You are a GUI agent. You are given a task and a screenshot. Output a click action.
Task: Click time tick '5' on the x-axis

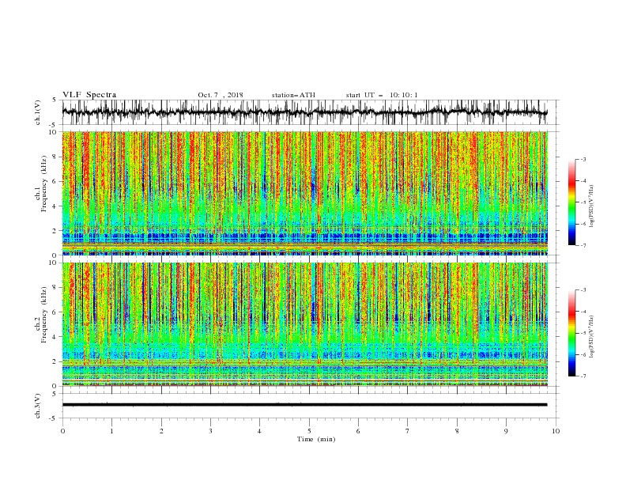point(309,431)
